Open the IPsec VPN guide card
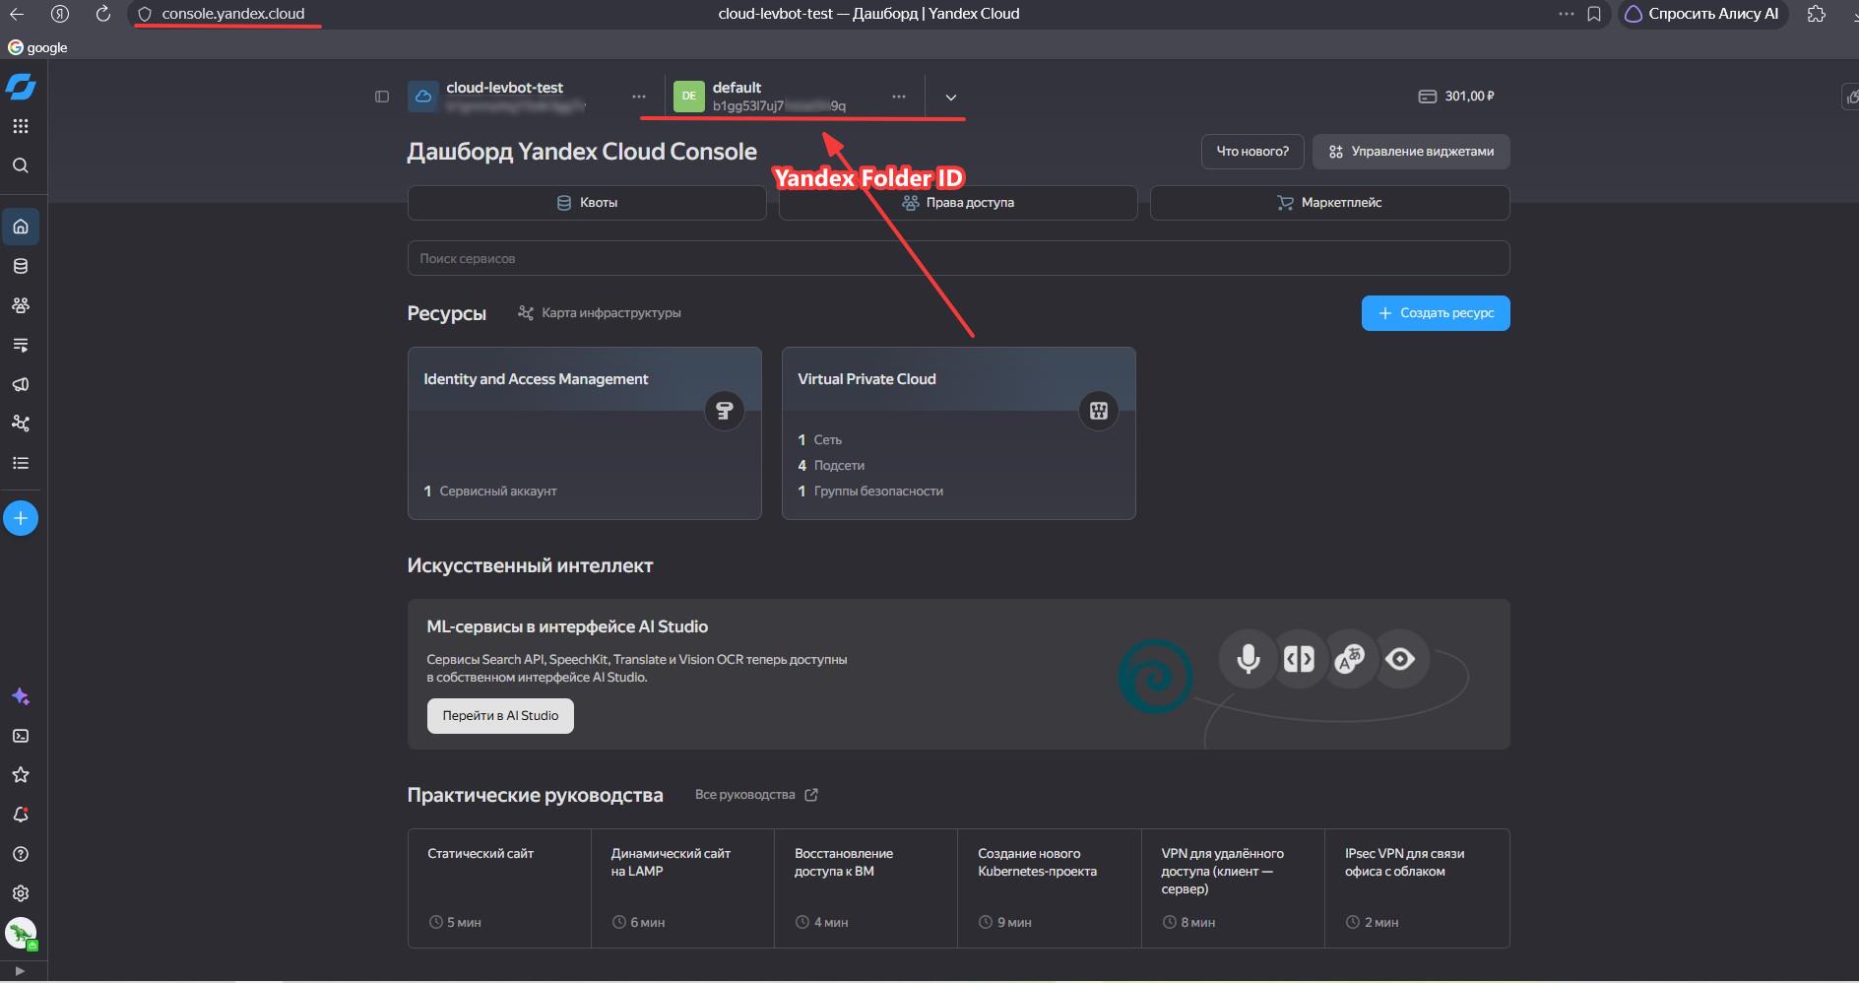 pos(1417,888)
